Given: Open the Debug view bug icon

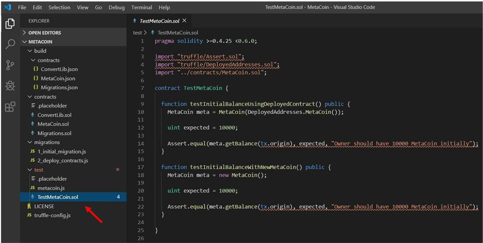Looking at the screenshot, I should pos(10,86).
